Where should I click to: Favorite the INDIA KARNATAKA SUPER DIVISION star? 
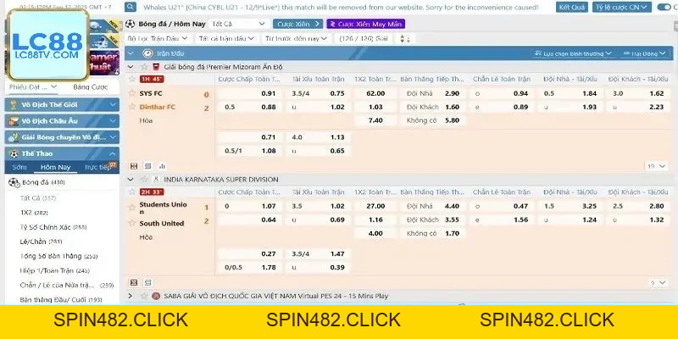click(144, 179)
